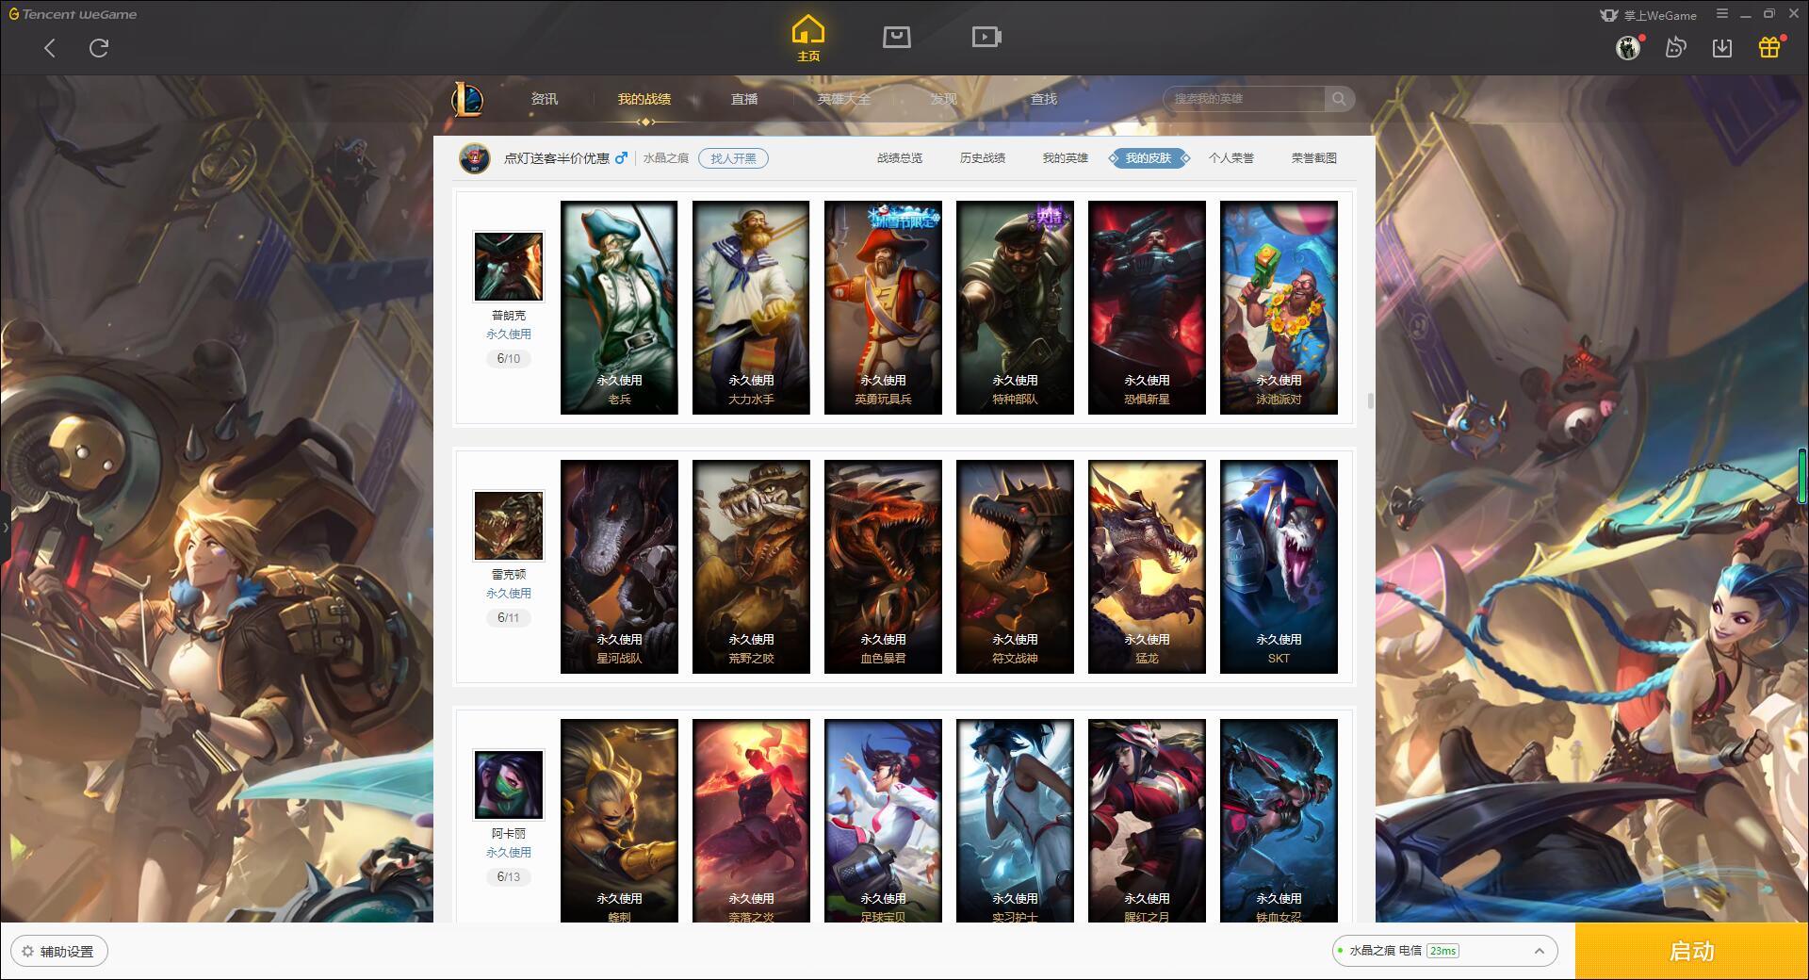
Task: Open the 实习护士 skin card
Action: pos(1015,820)
